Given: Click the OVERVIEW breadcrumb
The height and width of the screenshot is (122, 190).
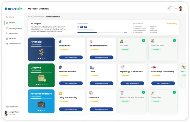Looking at the screenshot, I should pyautogui.click(x=40, y=17).
